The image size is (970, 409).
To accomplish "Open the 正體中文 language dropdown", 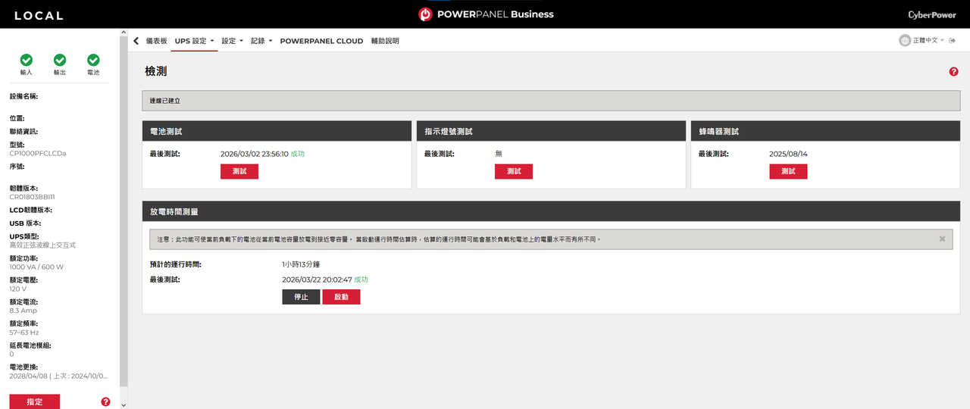I will tap(928, 41).
